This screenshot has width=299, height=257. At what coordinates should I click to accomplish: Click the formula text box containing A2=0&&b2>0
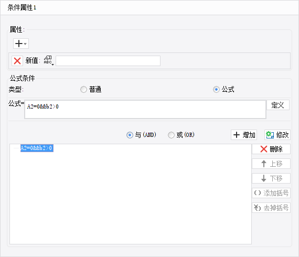coord(145,109)
